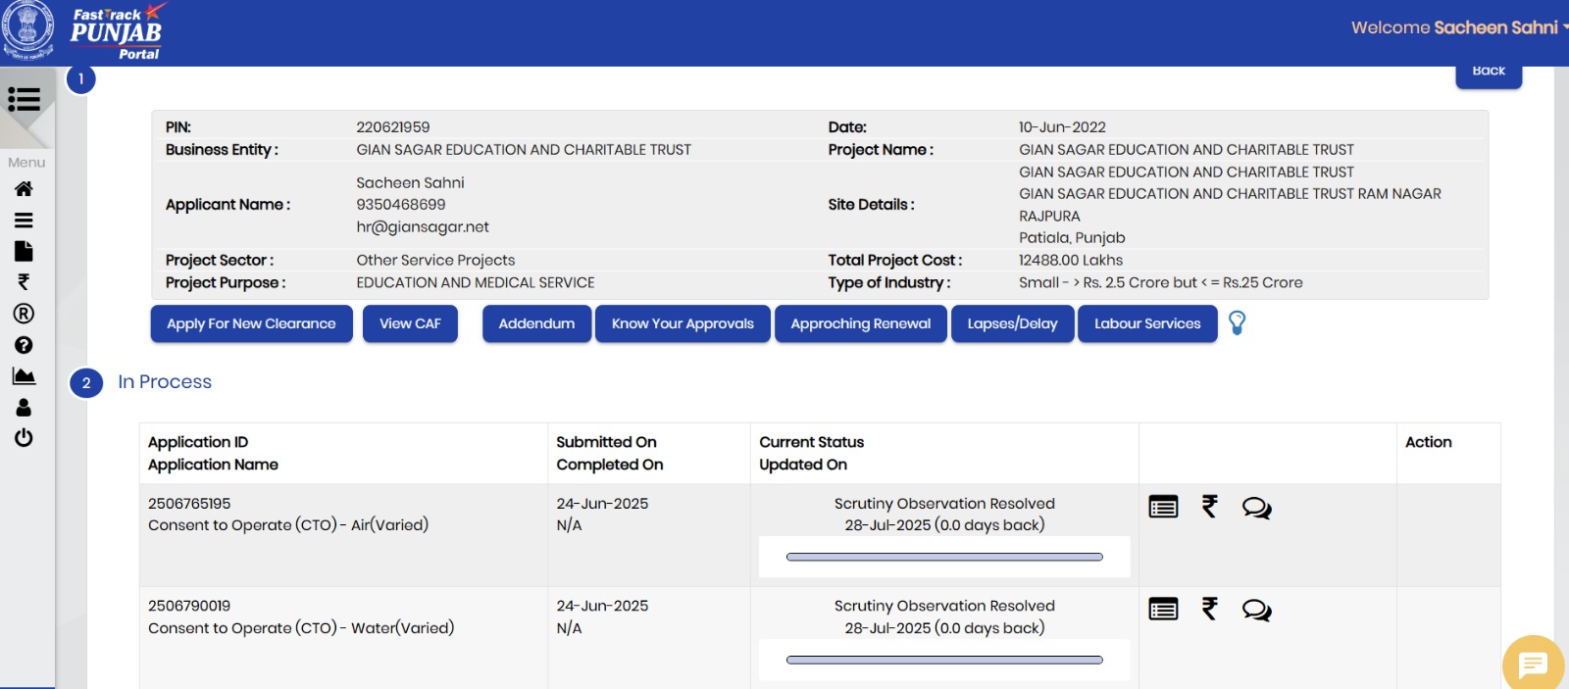Click the area chart icon in sidebar
This screenshot has height=689, width=1569.
coord(24,376)
